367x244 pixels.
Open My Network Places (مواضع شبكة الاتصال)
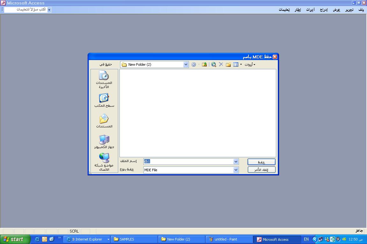tap(104, 162)
